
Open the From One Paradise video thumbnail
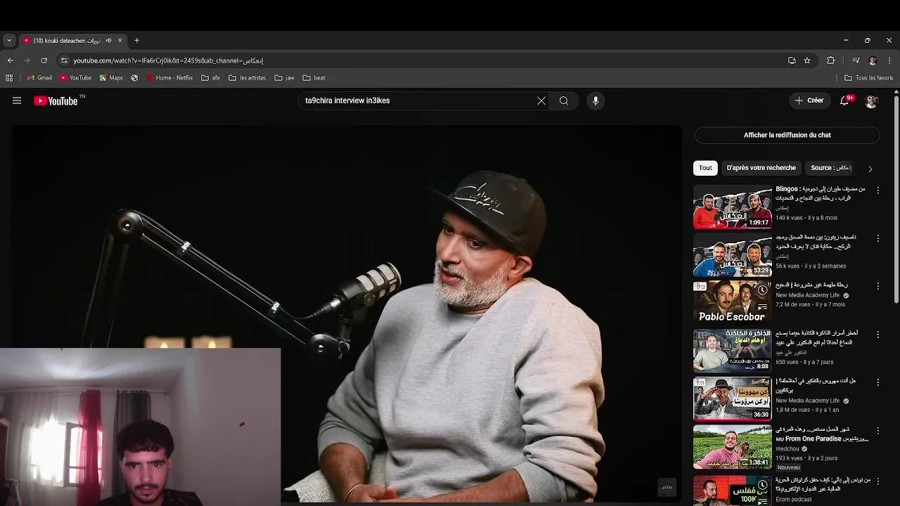733,447
